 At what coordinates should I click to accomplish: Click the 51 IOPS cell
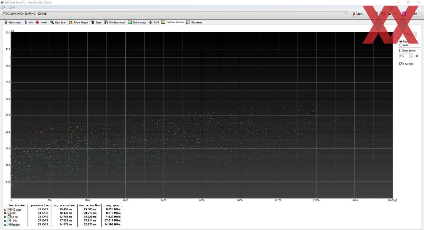(x=43, y=209)
